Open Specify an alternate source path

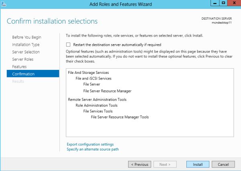(x=92, y=149)
